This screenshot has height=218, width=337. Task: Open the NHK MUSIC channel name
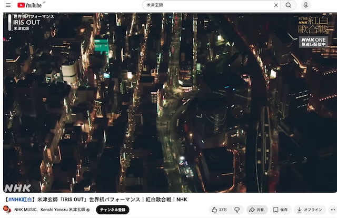25,210
